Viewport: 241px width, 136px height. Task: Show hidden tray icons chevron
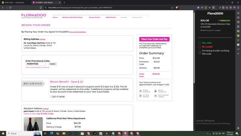(207, 133)
